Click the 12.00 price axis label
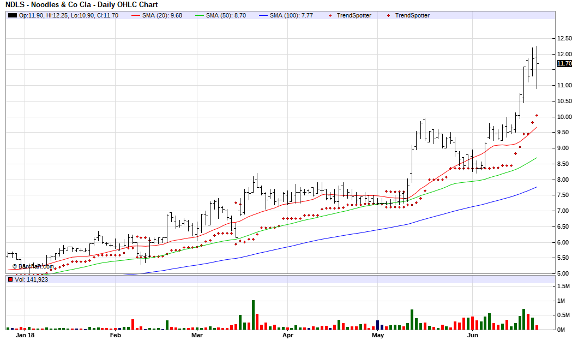This screenshot has height=352, width=578. pos(564,54)
